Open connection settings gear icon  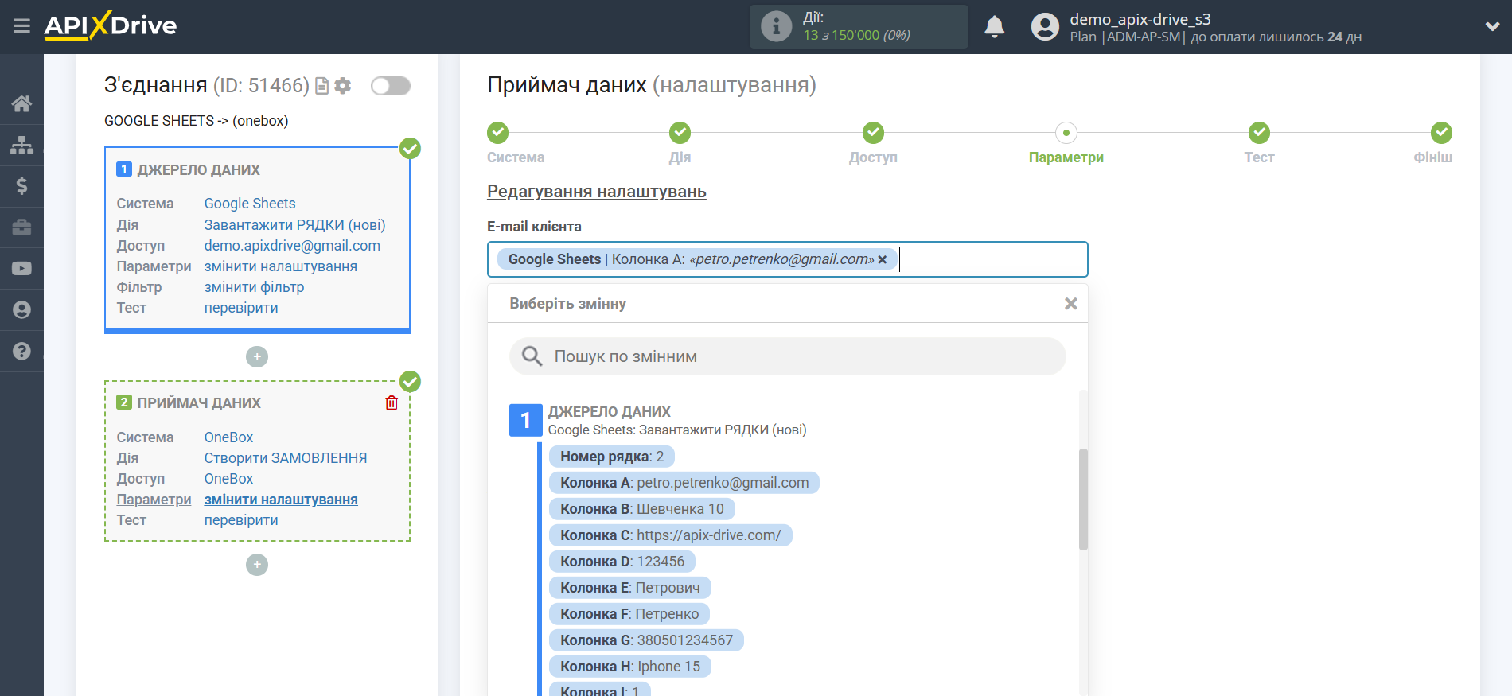pyautogui.click(x=343, y=86)
